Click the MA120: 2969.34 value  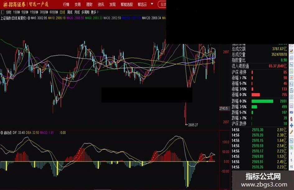(152, 18)
